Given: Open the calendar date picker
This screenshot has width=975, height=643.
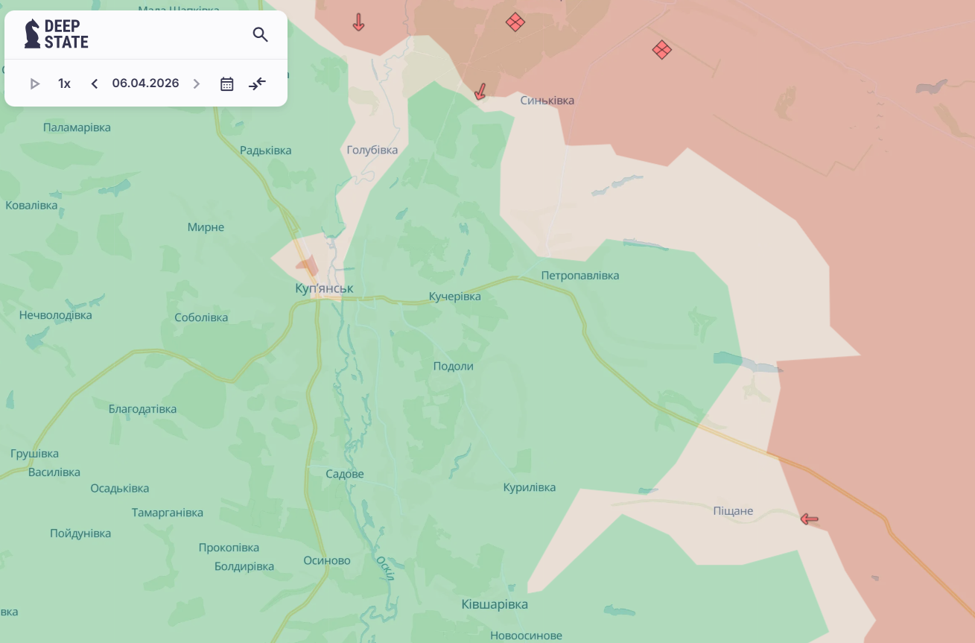Looking at the screenshot, I should [x=227, y=83].
